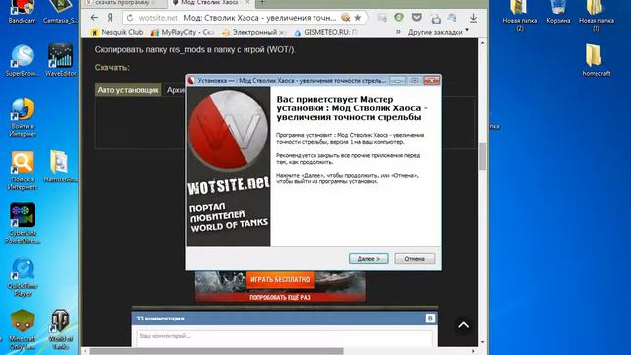
Task: Bookmark the page with the star icon
Action: (x=357, y=18)
